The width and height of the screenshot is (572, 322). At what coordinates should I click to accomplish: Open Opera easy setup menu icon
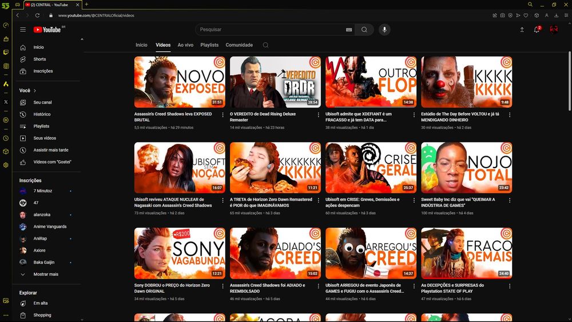pyautogui.click(x=566, y=15)
